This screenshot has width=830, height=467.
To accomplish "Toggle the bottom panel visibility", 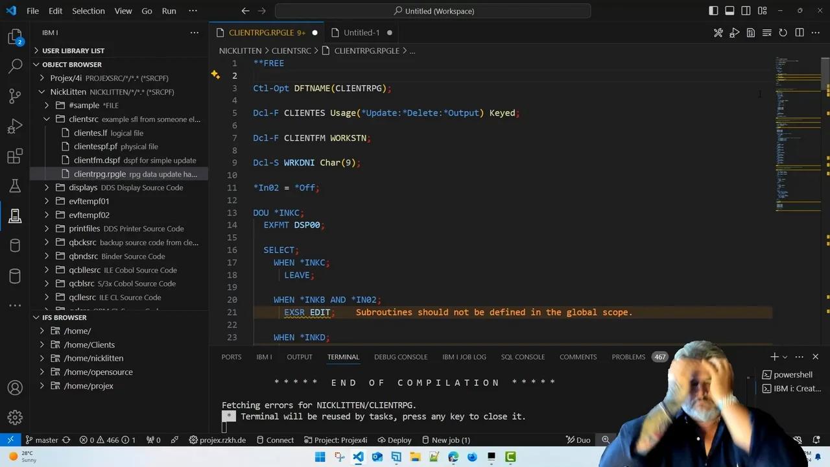I will pyautogui.click(x=729, y=11).
